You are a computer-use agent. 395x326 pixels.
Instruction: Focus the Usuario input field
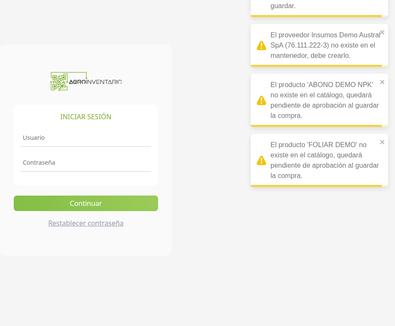86,138
